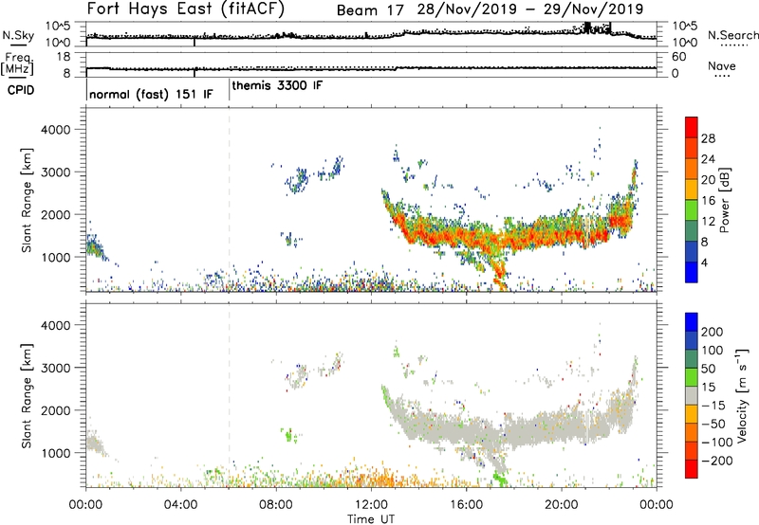The height and width of the screenshot is (525, 759).
Task: Click 'Slant Range [km]' label of power panel
Action: (x=27, y=200)
